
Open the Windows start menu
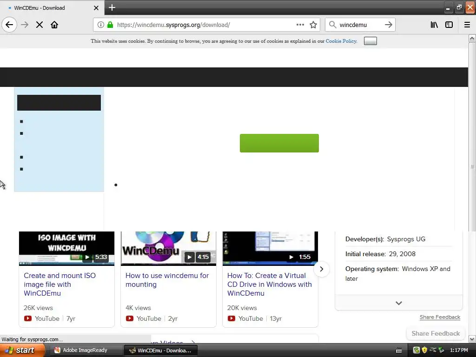pos(22,350)
